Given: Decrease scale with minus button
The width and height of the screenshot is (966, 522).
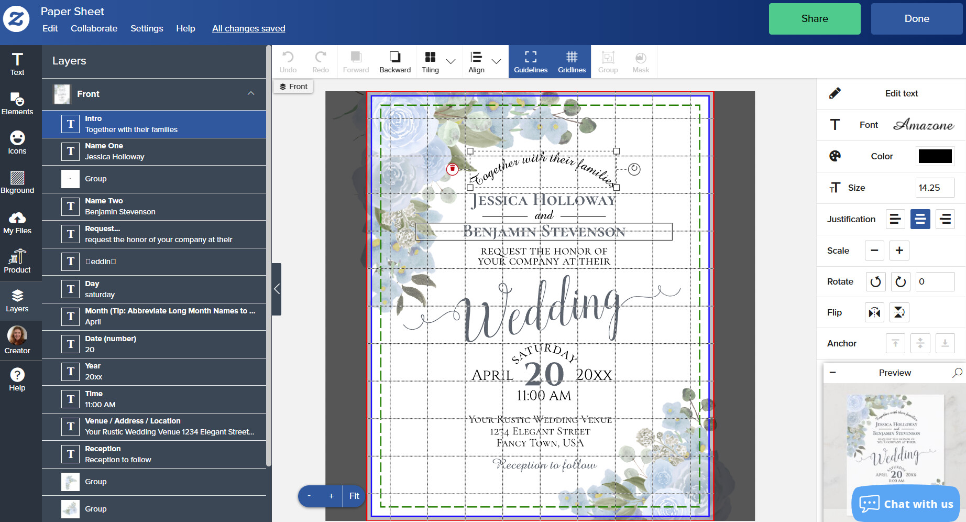Looking at the screenshot, I should pos(874,251).
